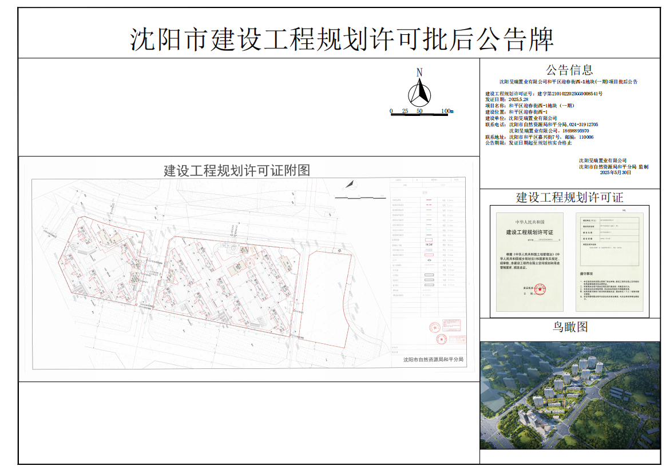Viewport: 666px width, 470px height.
Task: Click the small north arrow inside the site plan
Action: coord(349,184)
